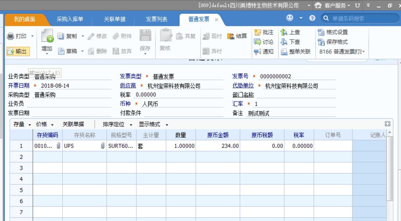Click the 原币金额 column header
Screen dimensions: 401x221
218,135
